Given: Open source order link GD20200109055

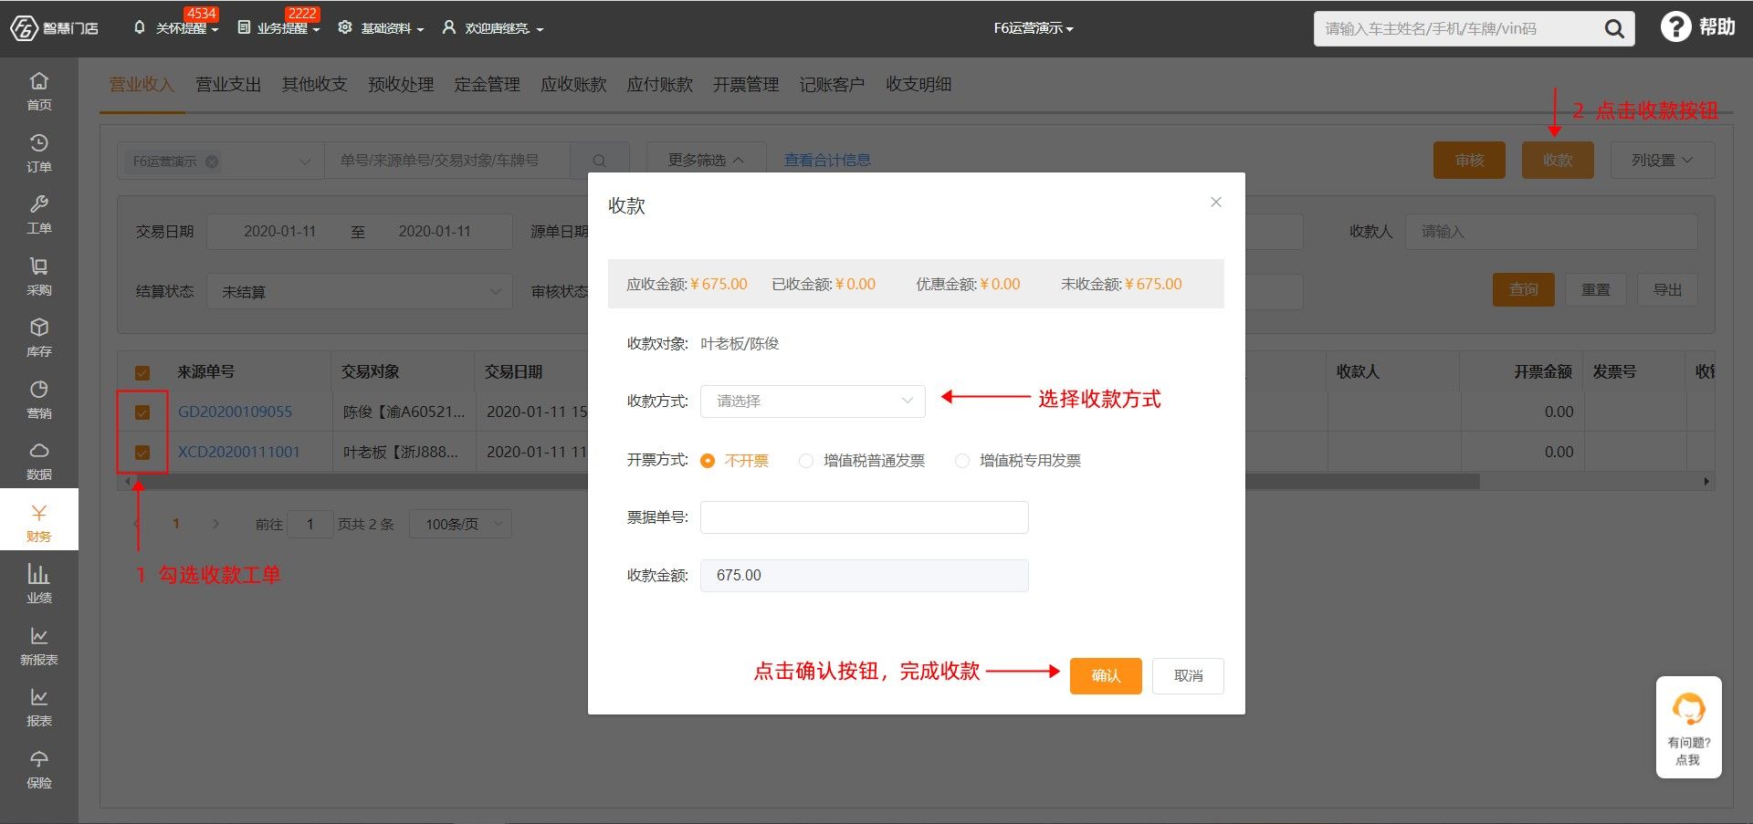Looking at the screenshot, I should (x=235, y=412).
